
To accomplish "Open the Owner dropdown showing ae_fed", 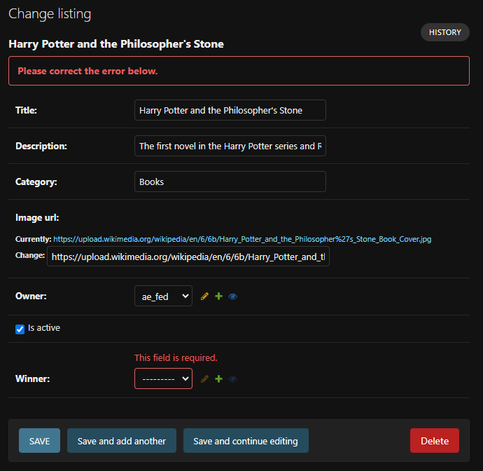I will [163, 296].
